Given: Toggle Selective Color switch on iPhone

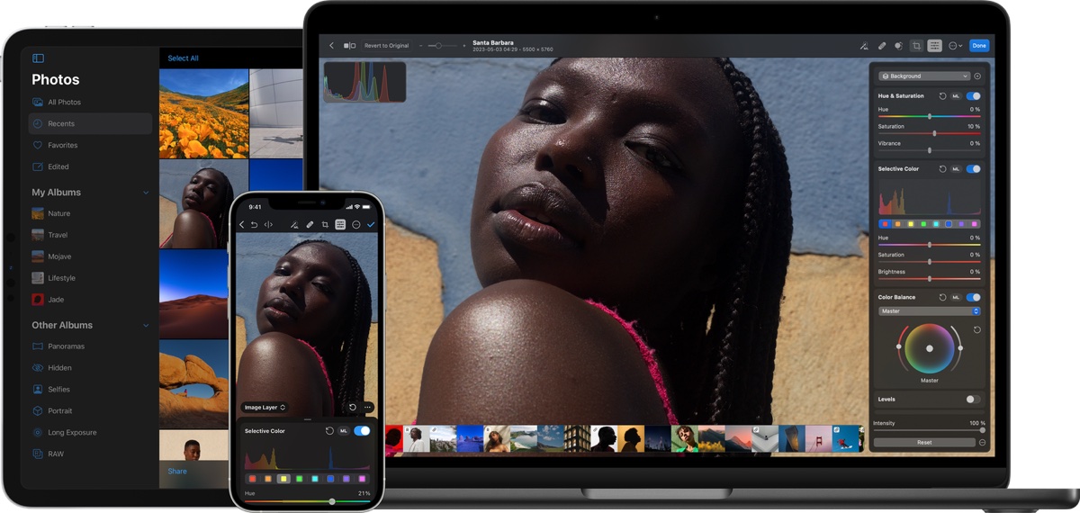Looking at the screenshot, I should [x=362, y=431].
